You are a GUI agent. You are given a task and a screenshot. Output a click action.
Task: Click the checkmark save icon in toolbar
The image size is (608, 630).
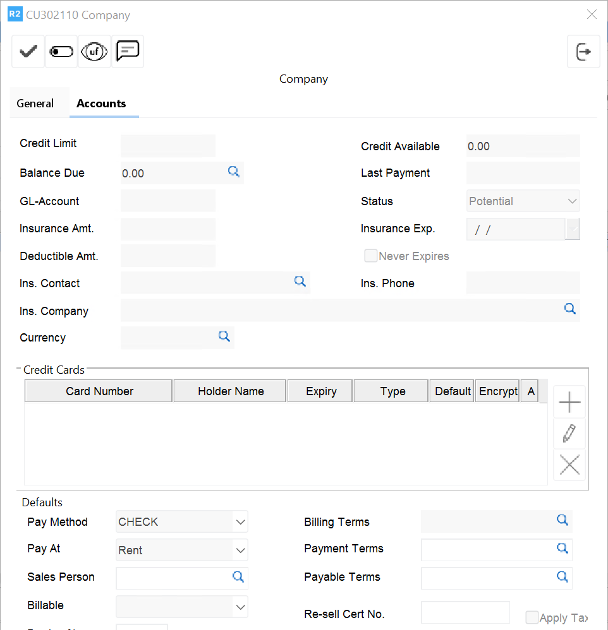point(28,52)
